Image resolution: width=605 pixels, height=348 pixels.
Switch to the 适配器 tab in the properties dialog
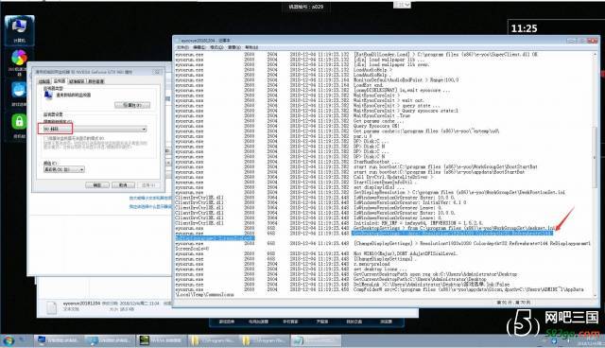pyautogui.click(x=44, y=81)
